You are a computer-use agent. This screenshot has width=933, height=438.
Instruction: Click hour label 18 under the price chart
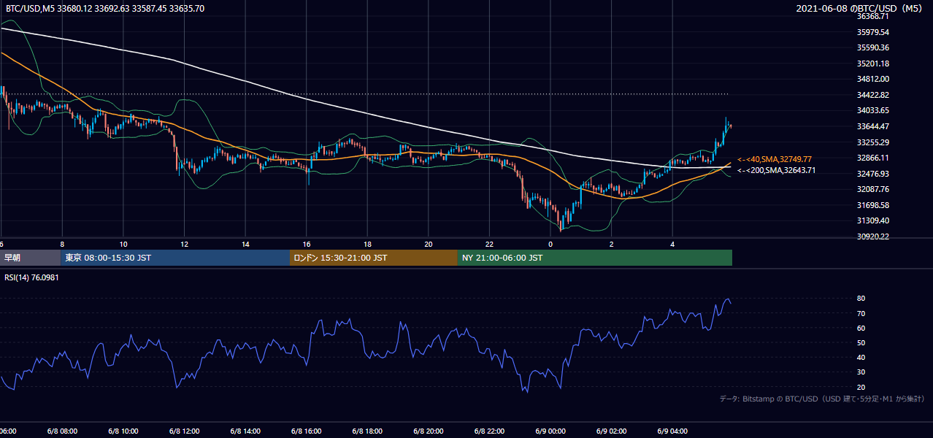(368, 244)
